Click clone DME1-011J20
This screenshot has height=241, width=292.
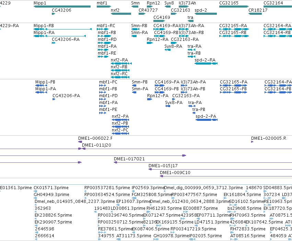tap(96, 145)
